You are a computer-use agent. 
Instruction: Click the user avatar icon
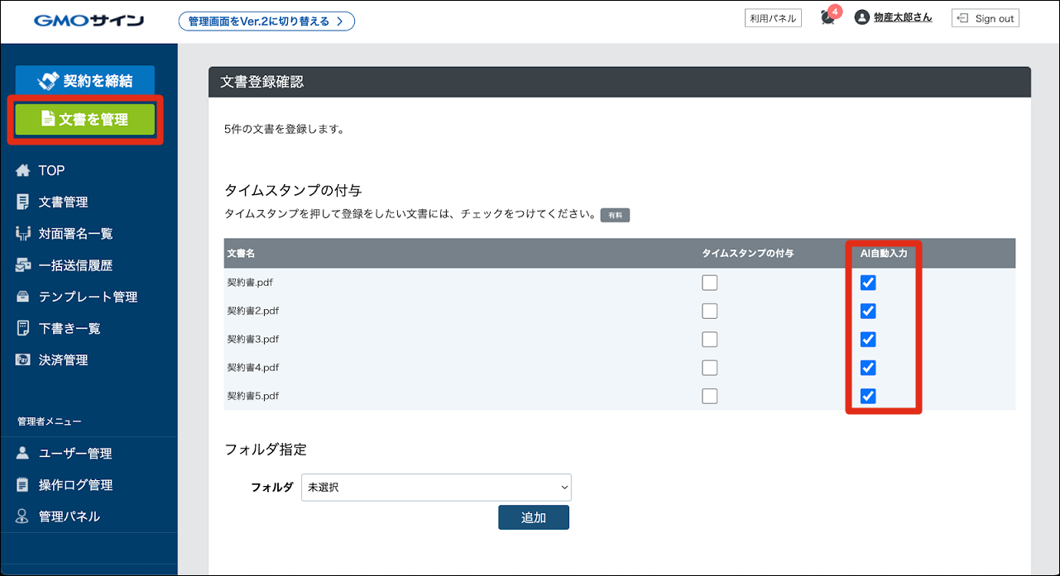click(862, 17)
